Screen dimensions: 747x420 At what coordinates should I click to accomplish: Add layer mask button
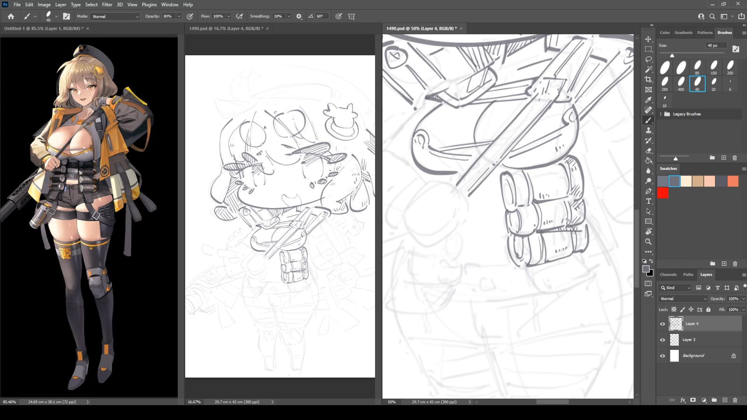pos(693,400)
